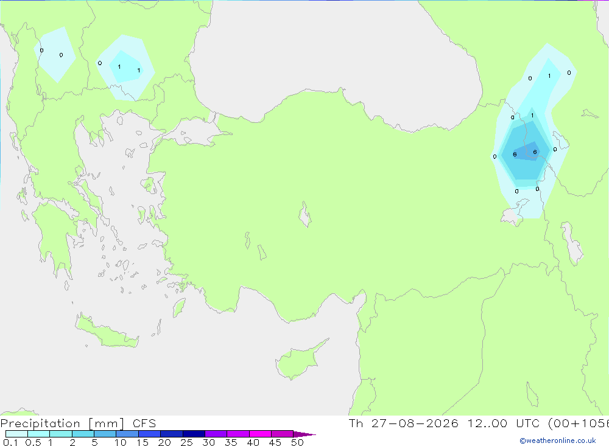The height and width of the screenshot is (446, 609).
Task: Click the violet swatch between 35 and 40
Action: 238,434
